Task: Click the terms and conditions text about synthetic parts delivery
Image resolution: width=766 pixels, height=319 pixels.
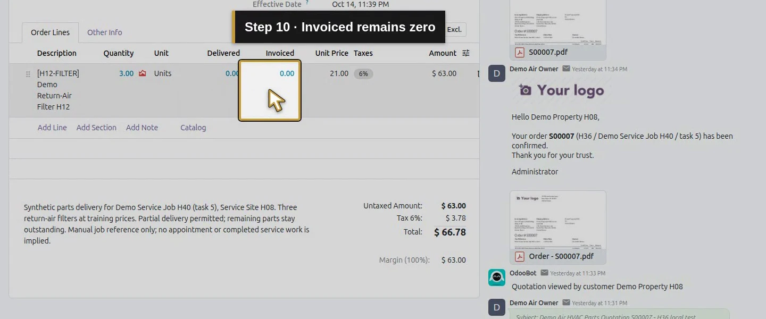Action: 166,224
